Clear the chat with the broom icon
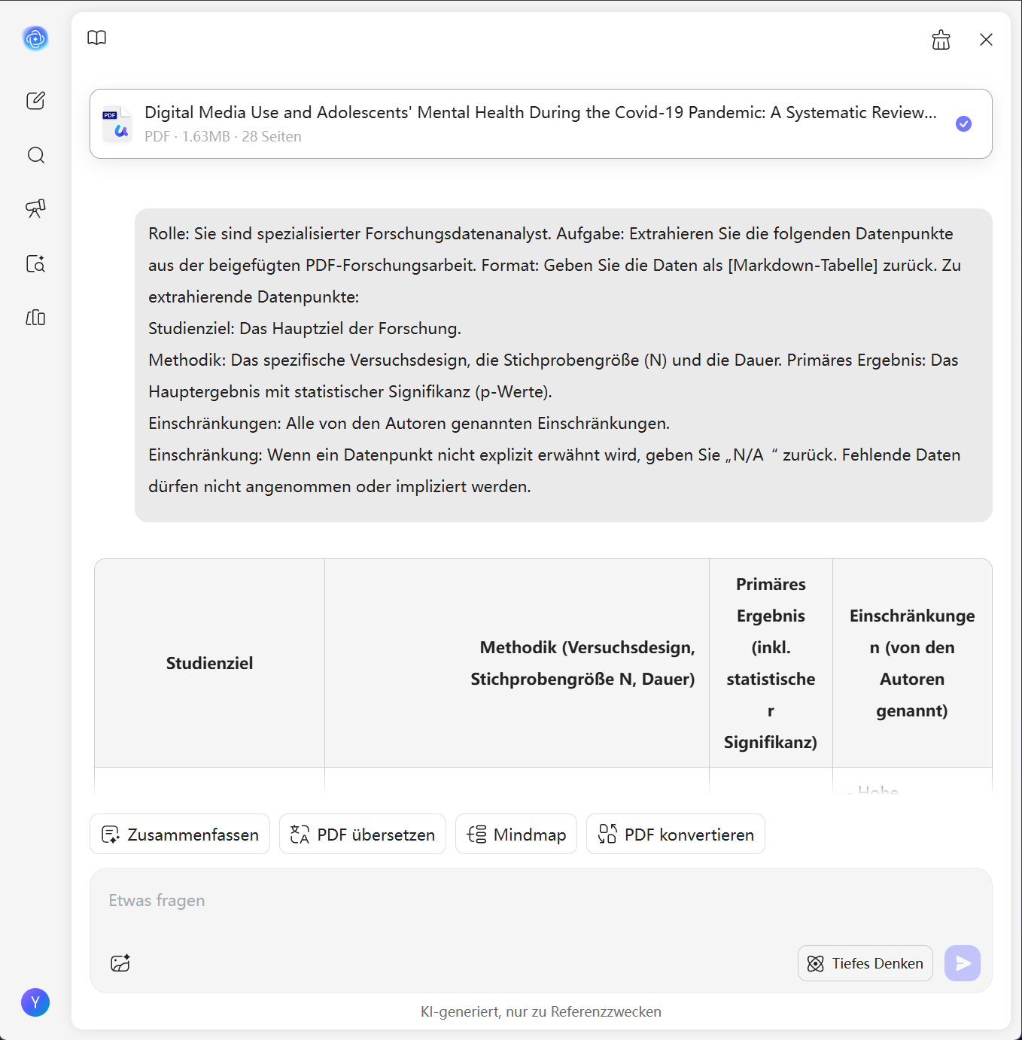1022x1040 pixels. [941, 39]
